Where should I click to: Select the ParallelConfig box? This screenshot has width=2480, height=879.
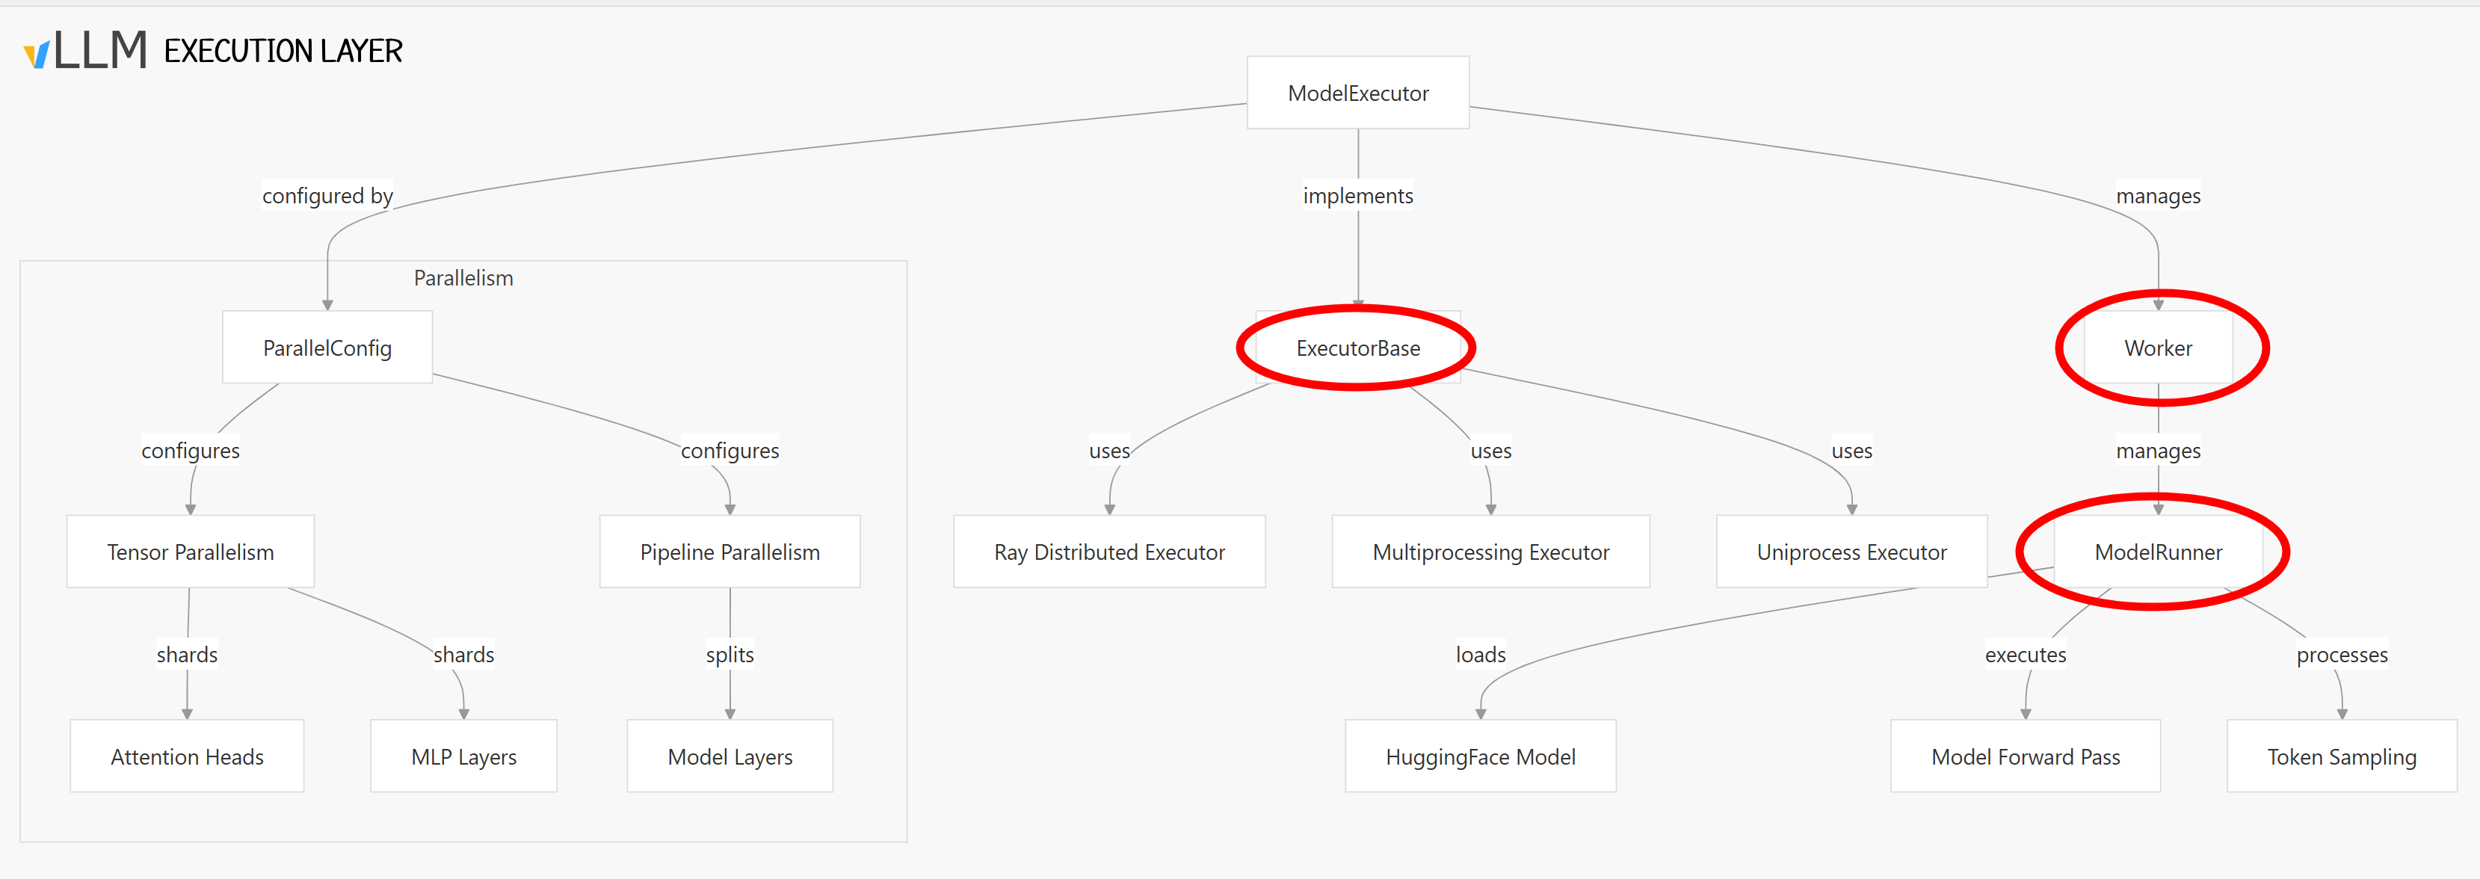click(x=327, y=348)
